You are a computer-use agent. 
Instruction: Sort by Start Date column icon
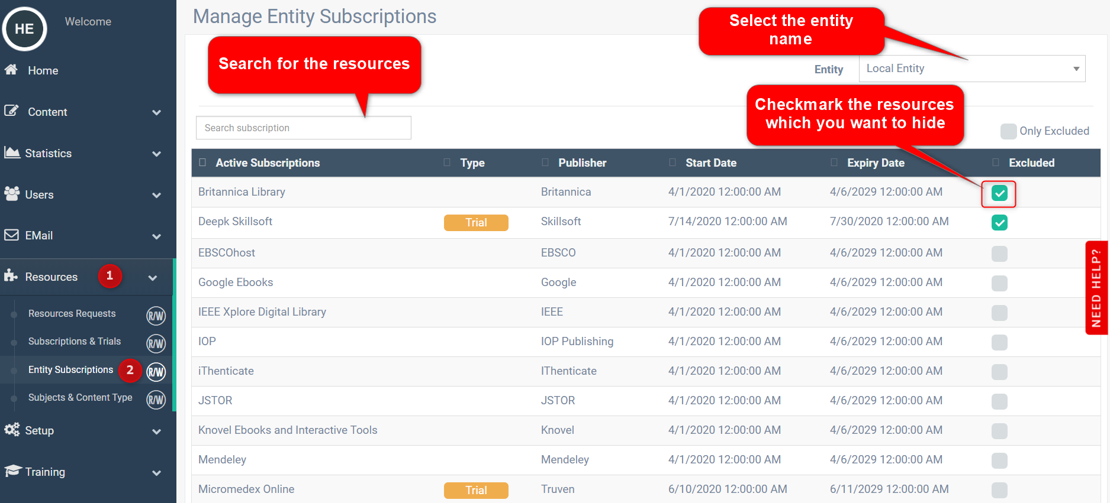coord(673,163)
